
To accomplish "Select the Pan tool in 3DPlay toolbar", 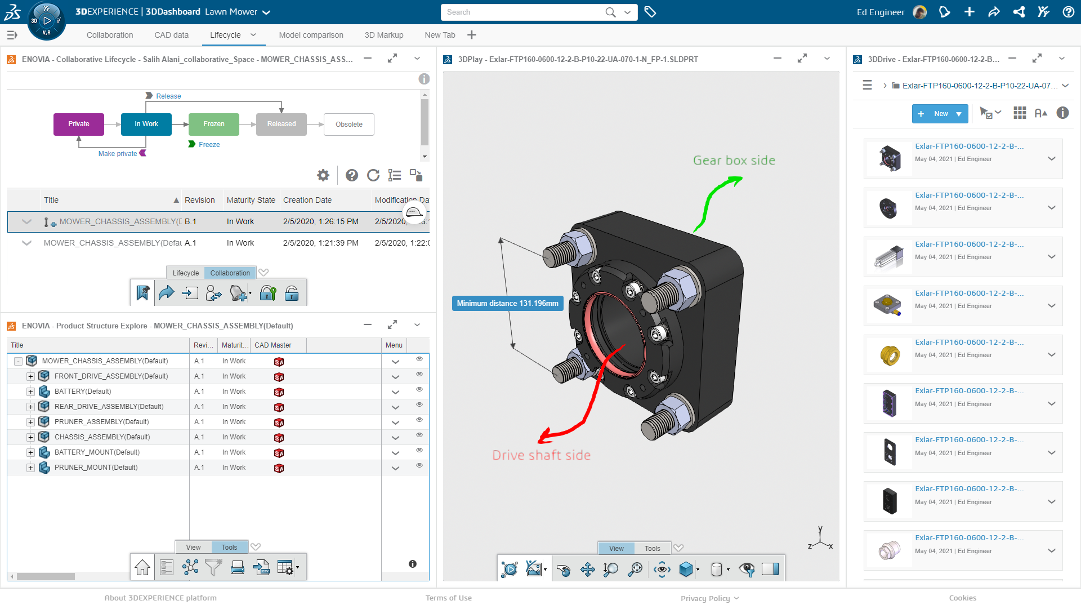I will pos(587,570).
